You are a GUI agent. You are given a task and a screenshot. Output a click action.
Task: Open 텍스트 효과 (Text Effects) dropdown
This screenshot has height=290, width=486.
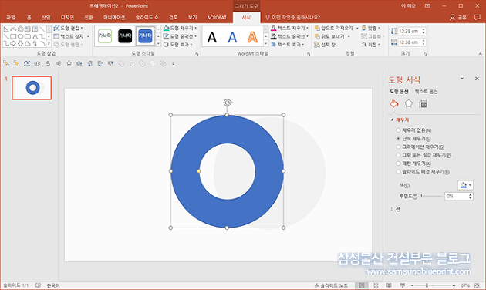point(288,45)
